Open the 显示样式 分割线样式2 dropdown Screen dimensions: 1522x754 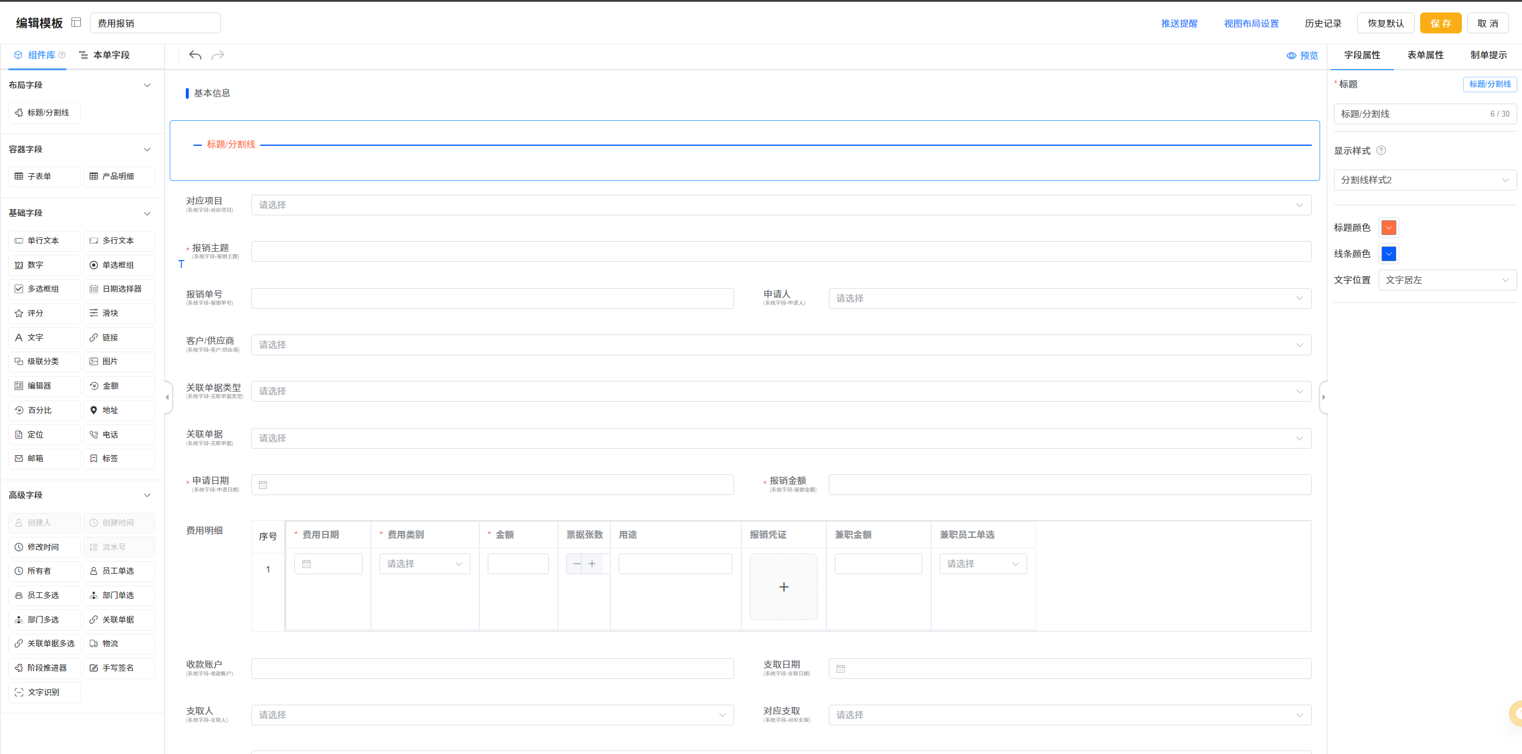pyautogui.click(x=1424, y=180)
